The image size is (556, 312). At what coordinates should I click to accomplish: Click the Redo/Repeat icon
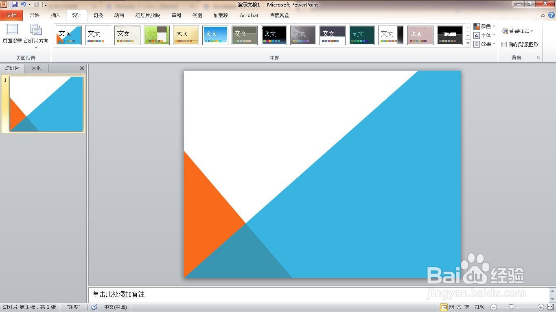(37, 4)
